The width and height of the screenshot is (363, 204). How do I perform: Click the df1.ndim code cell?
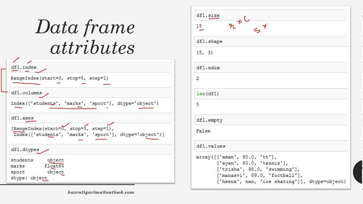click(271, 68)
